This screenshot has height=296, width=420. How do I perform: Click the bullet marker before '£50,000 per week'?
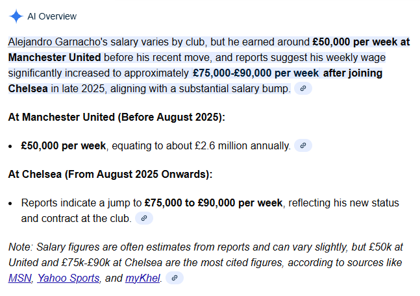coord(10,146)
